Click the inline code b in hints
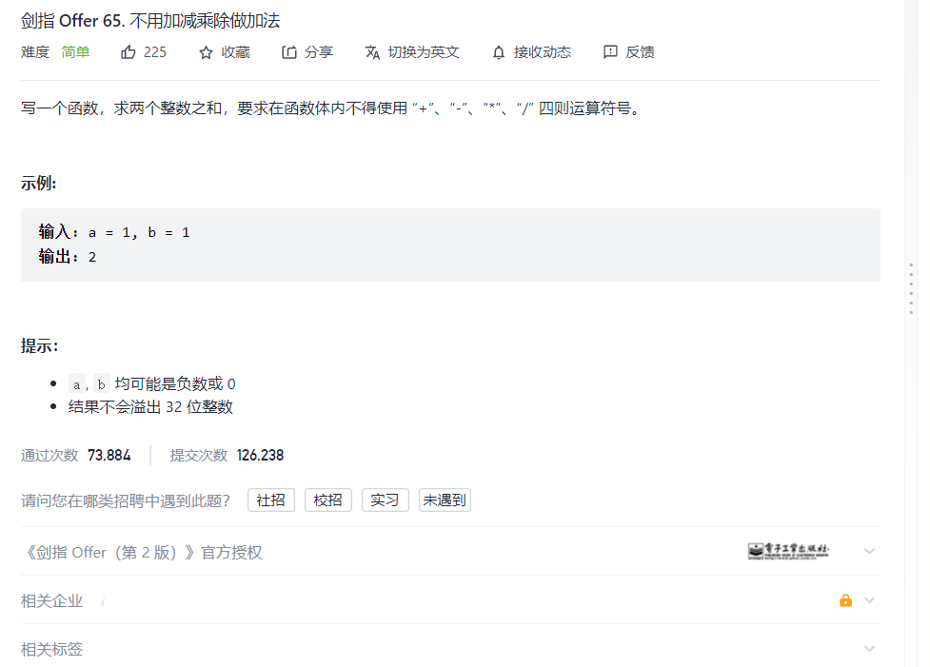The width and height of the screenshot is (930, 667). coord(102,384)
